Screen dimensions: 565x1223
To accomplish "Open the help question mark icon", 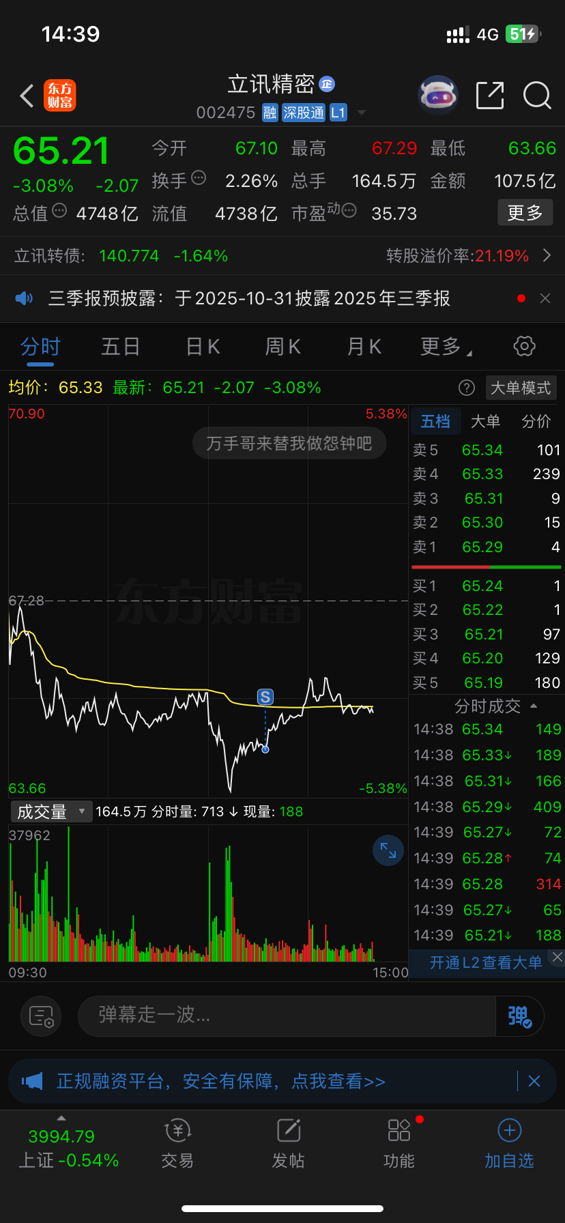I will pyautogui.click(x=467, y=388).
